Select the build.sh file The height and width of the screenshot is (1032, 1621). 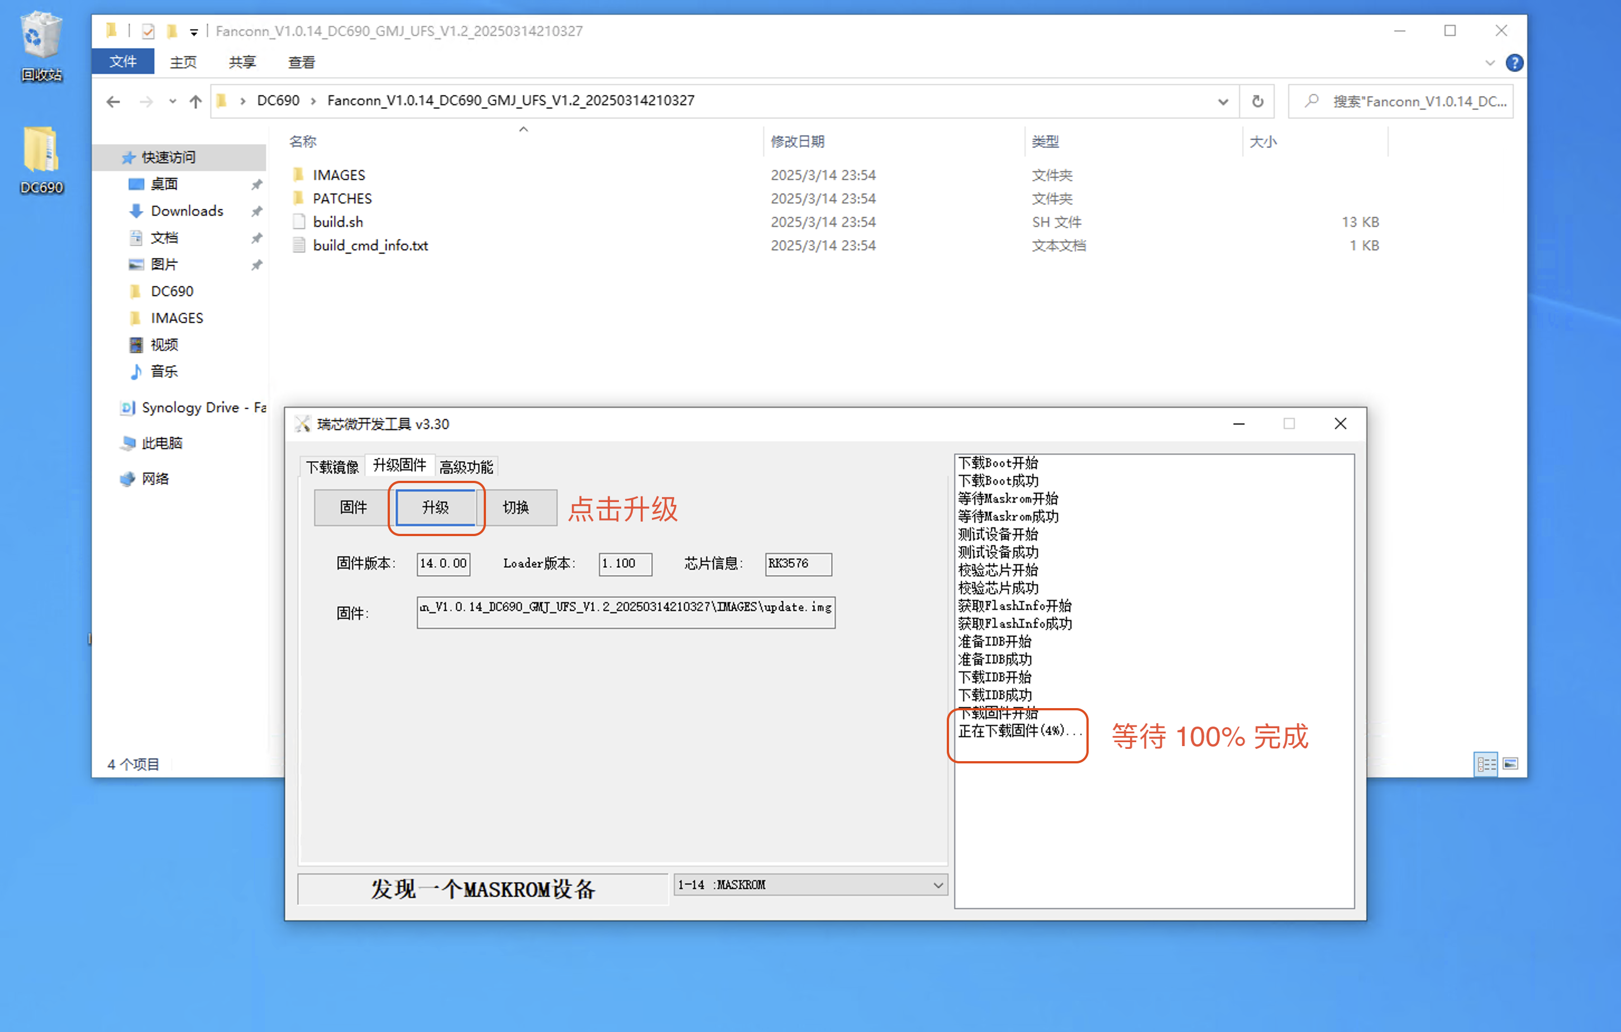pos(337,222)
